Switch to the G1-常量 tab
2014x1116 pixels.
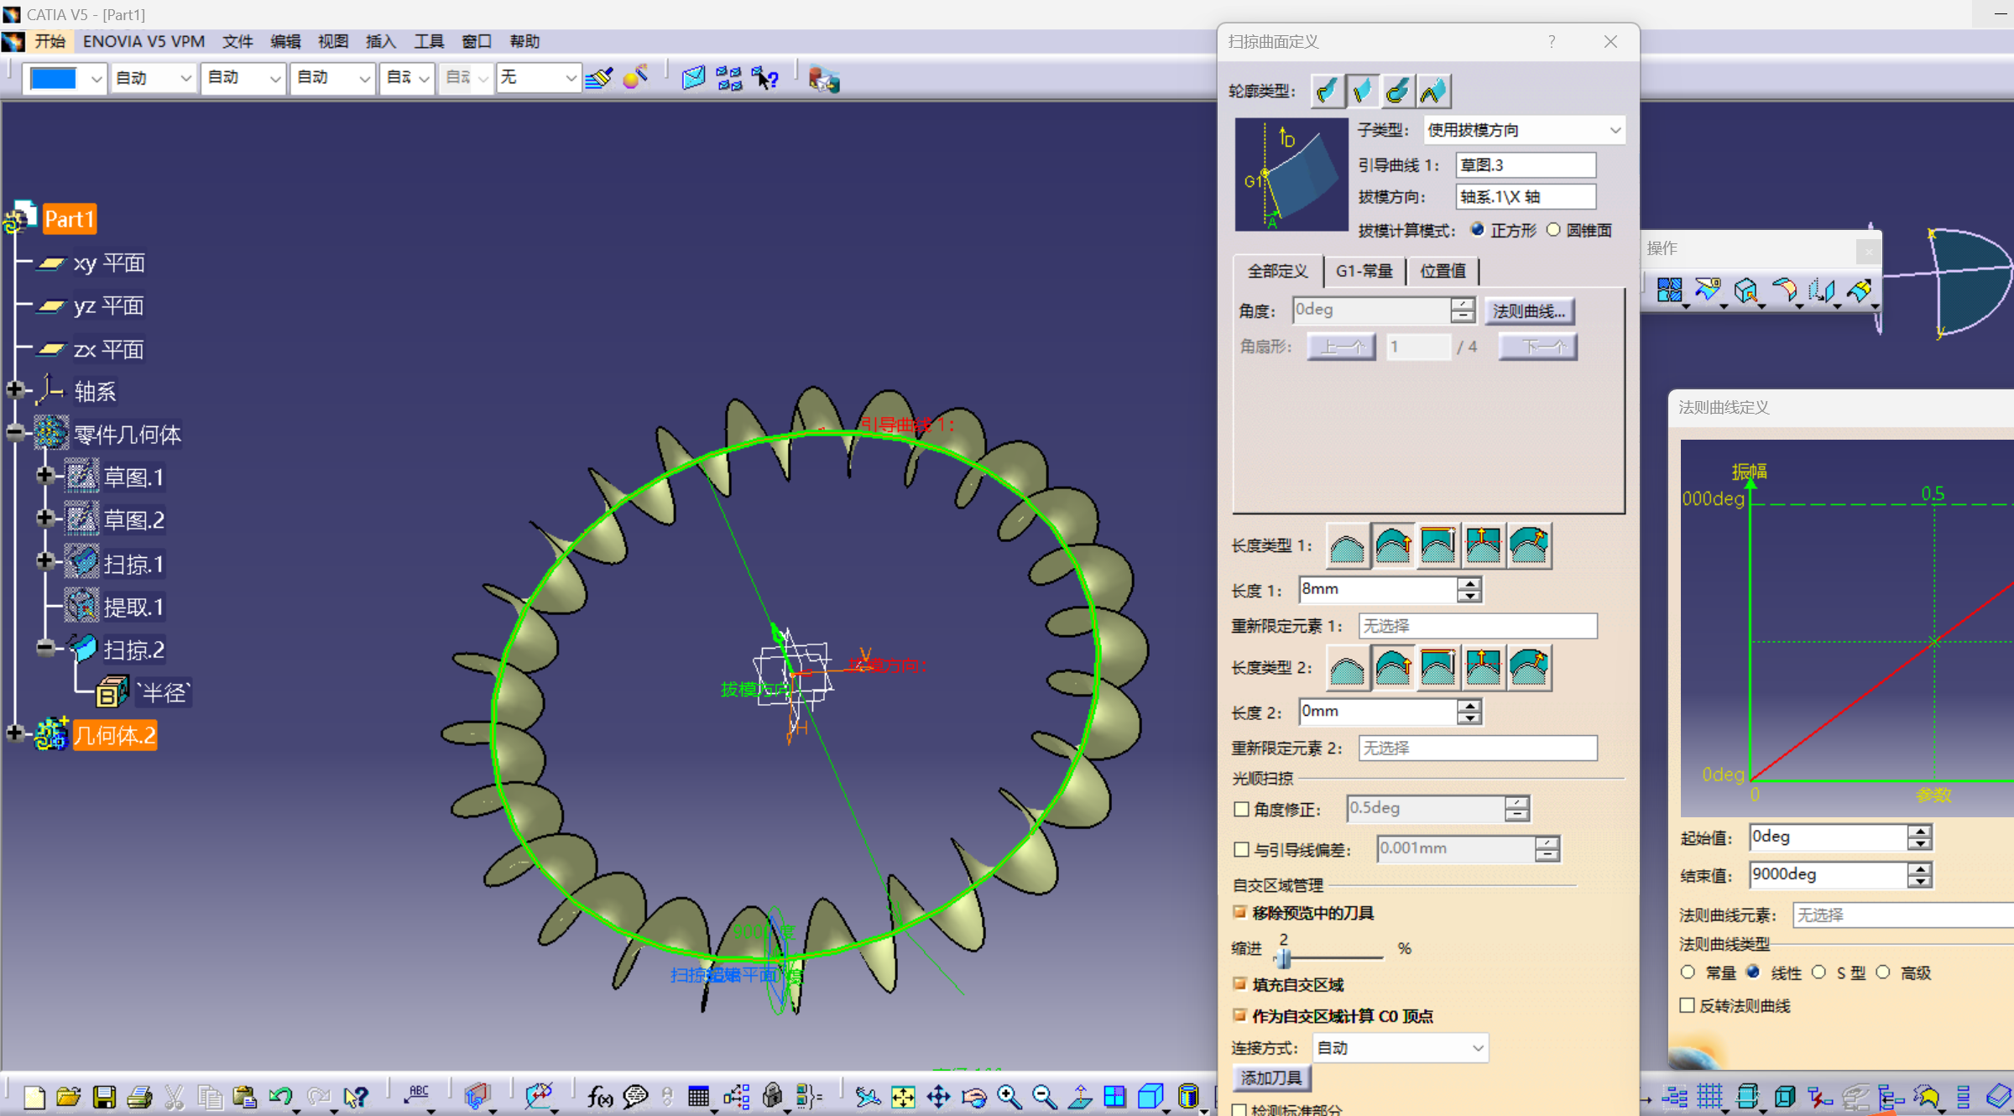point(1364,271)
